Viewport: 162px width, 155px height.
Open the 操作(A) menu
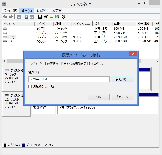point(26,11)
